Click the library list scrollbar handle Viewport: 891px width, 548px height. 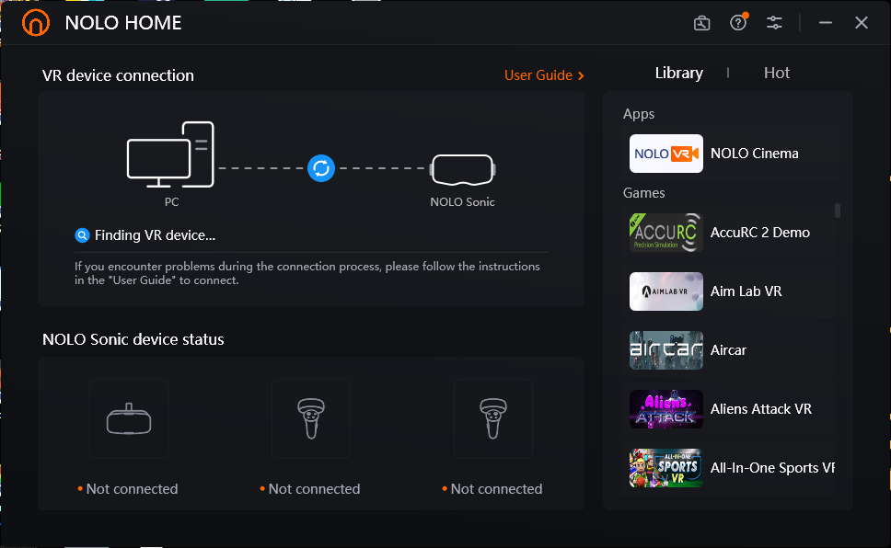[838, 211]
